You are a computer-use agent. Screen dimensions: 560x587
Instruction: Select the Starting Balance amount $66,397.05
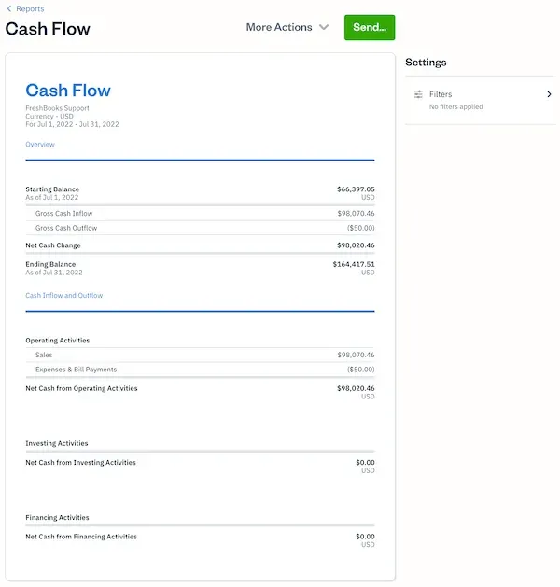(x=356, y=189)
